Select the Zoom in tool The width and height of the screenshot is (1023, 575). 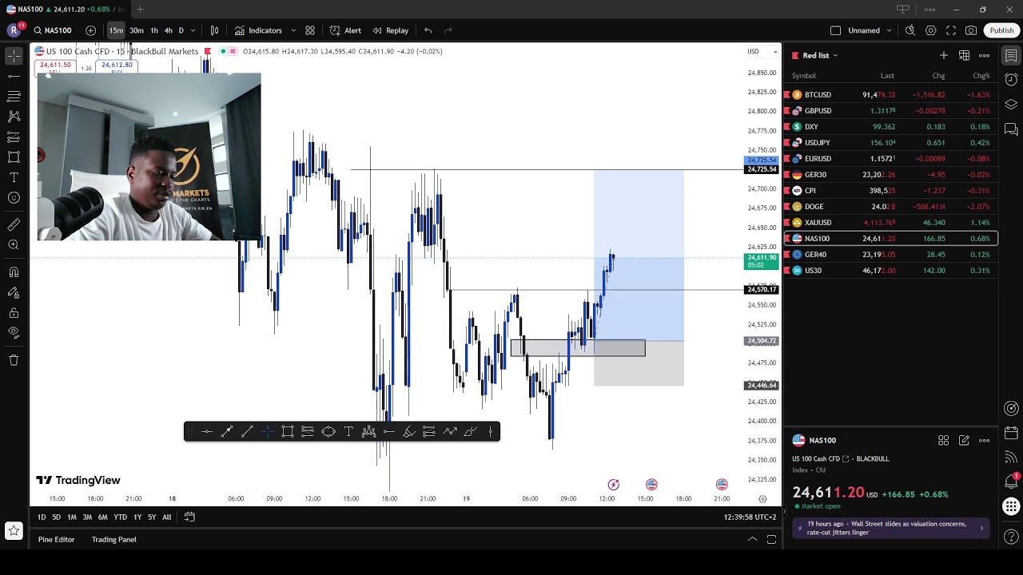coord(14,245)
